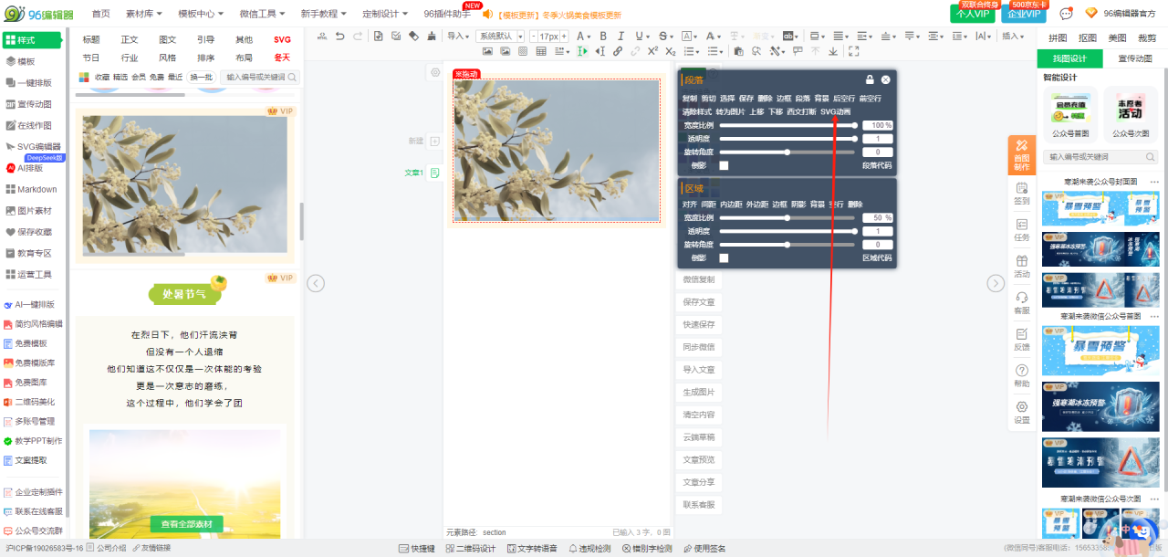Screen dimensions: 1168x557
Task: Click the superscript X² icon
Action: pos(653,52)
